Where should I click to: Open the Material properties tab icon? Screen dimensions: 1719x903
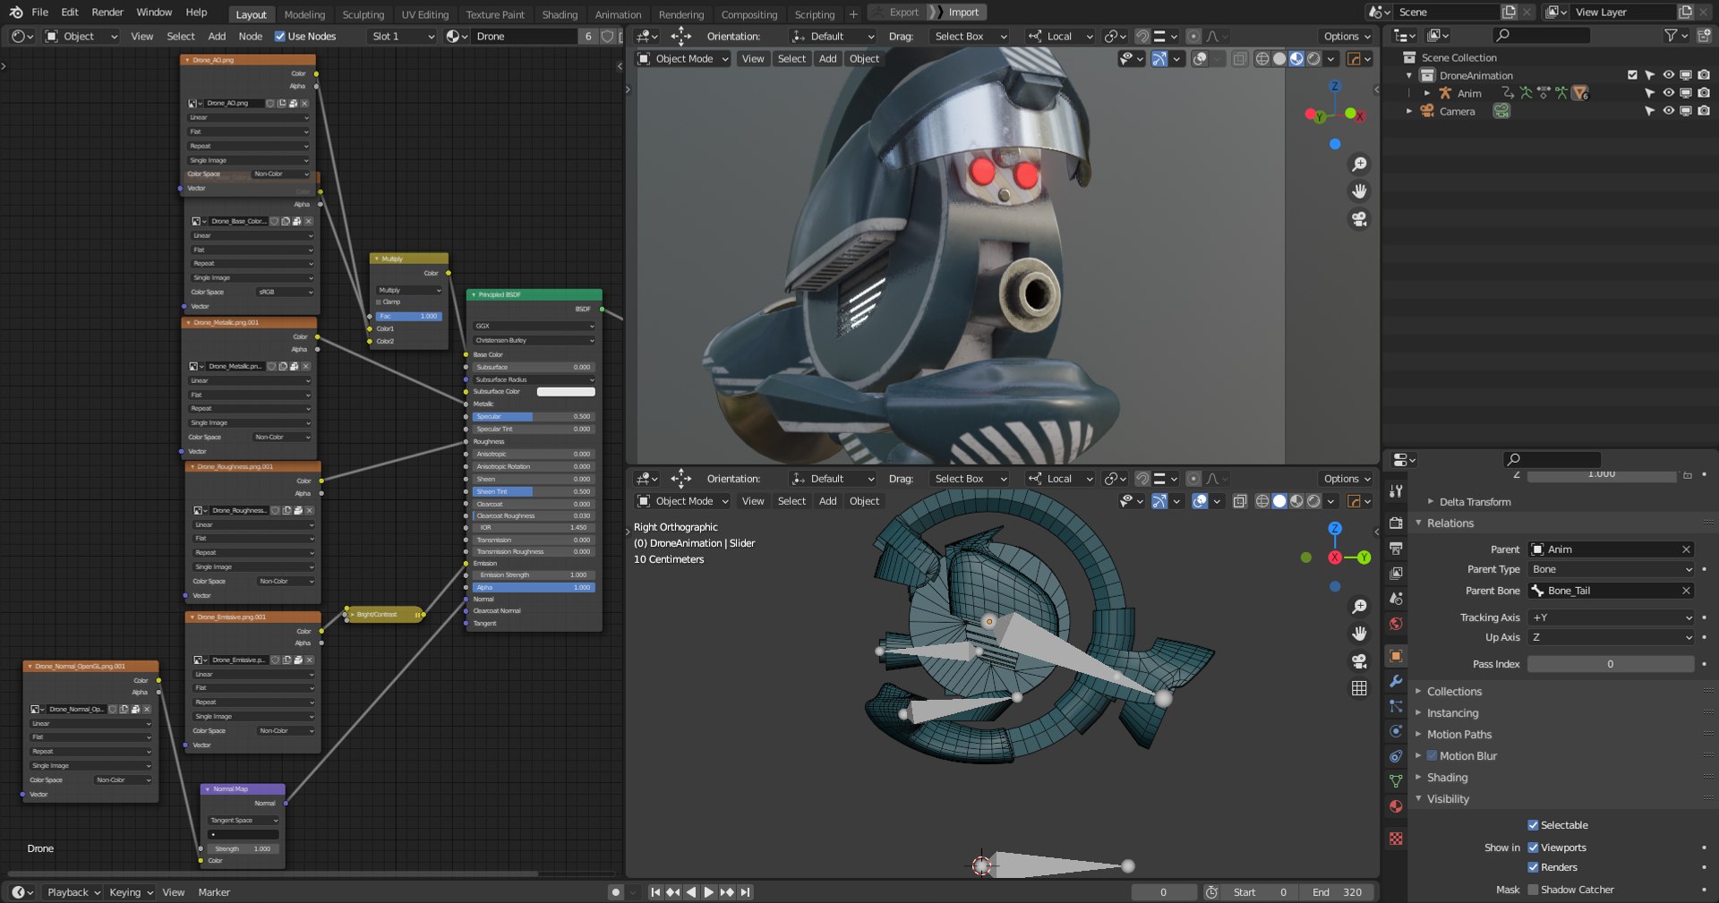tap(1396, 806)
